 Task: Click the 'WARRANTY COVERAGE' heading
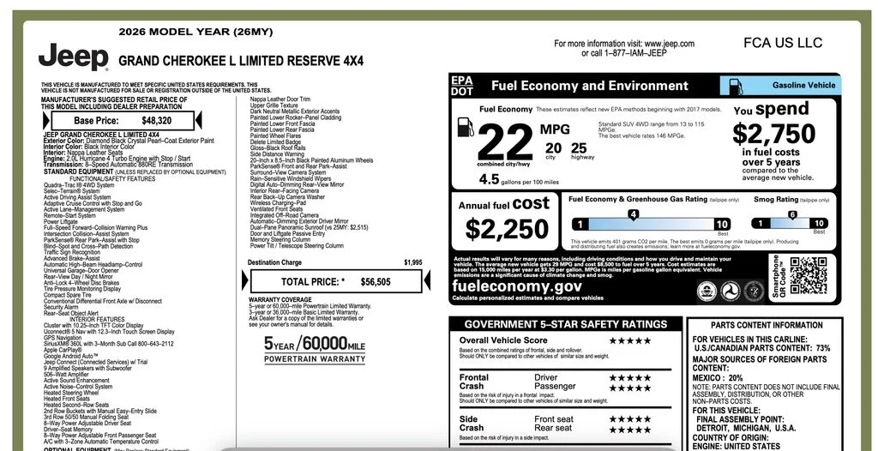point(280,300)
